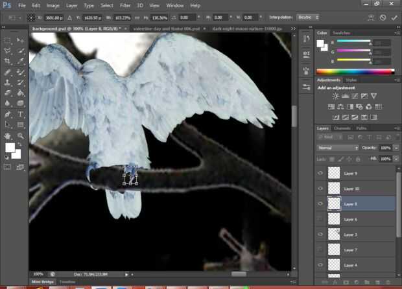Expand the Opacity slider dropdown arrow
The image size is (402, 289).
(396, 148)
